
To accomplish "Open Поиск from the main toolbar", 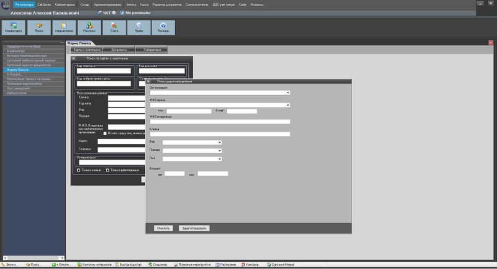I will [39, 27].
